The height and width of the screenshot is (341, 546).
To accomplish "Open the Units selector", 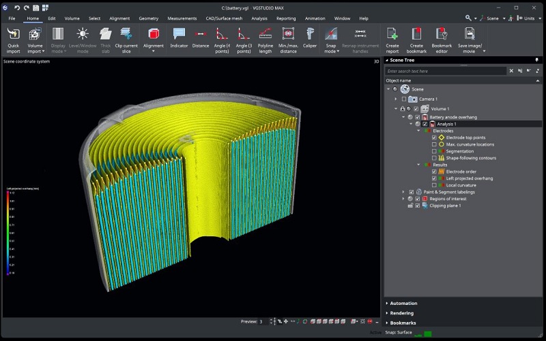I will pyautogui.click(x=529, y=18).
